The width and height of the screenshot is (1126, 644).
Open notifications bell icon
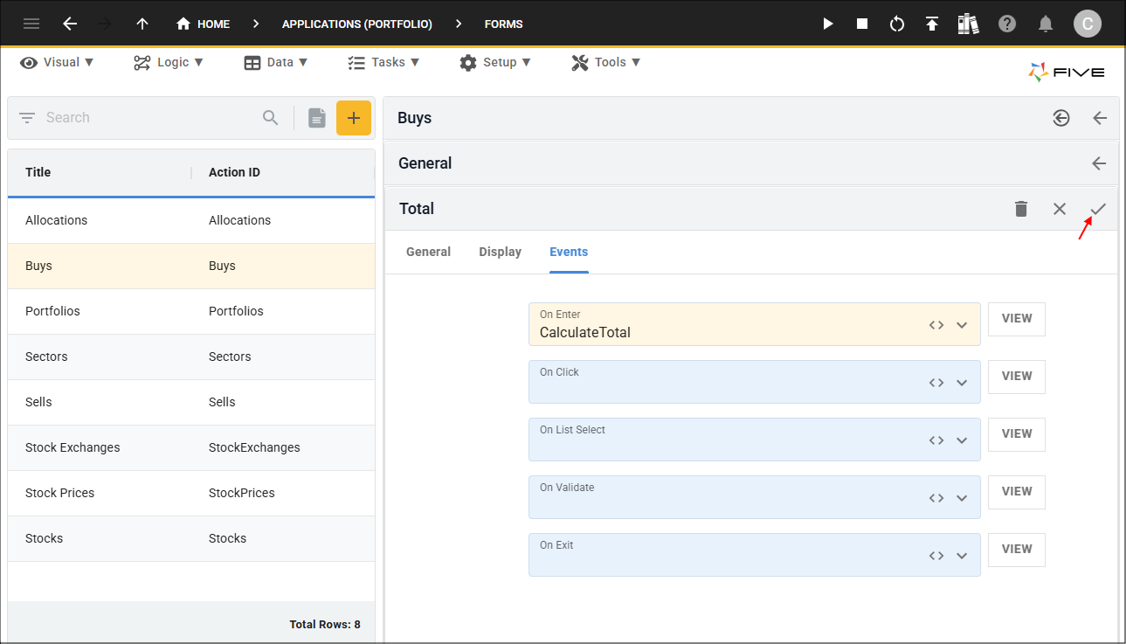coord(1046,24)
